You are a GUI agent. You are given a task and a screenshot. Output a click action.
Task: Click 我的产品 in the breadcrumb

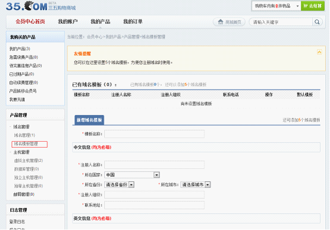[113, 37]
